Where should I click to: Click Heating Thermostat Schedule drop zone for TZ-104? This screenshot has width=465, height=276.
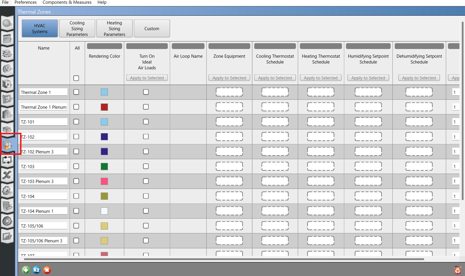pyautogui.click(x=321, y=196)
